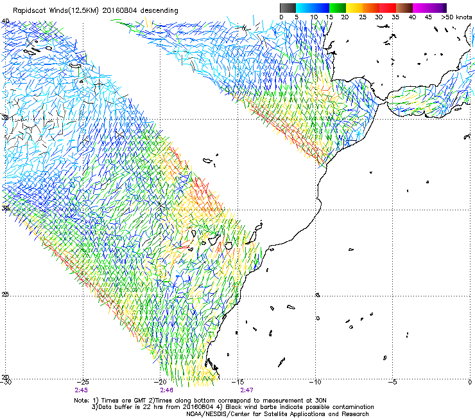This screenshot has height=418, width=475.
Task: Click the '-10' longitude axis label
Action: 315,382
